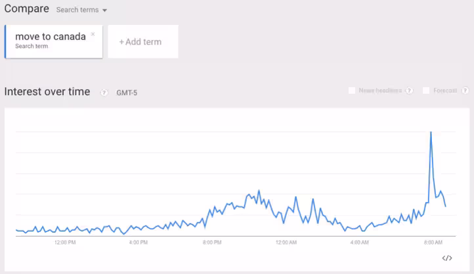This screenshot has width=474, height=274.
Task: Select the 'move to canada' term card
Action: pyautogui.click(x=54, y=42)
